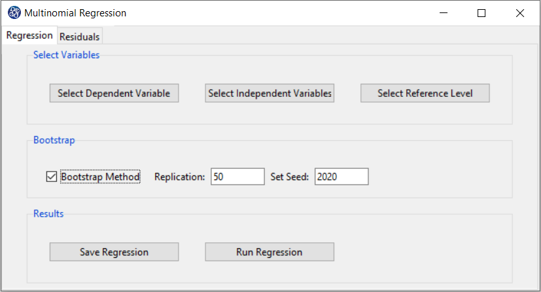Switch to the Regression tab
The height and width of the screenshot is (292, 541).
coord(29,36)
